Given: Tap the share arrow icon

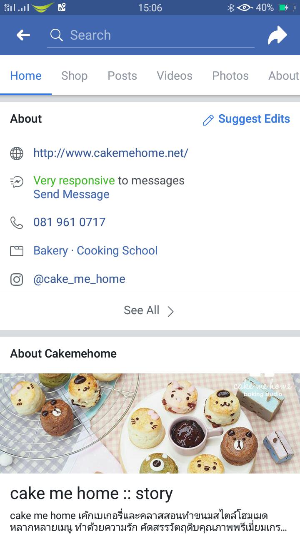Looking at the screenshot, I should [x=277, y=35].
